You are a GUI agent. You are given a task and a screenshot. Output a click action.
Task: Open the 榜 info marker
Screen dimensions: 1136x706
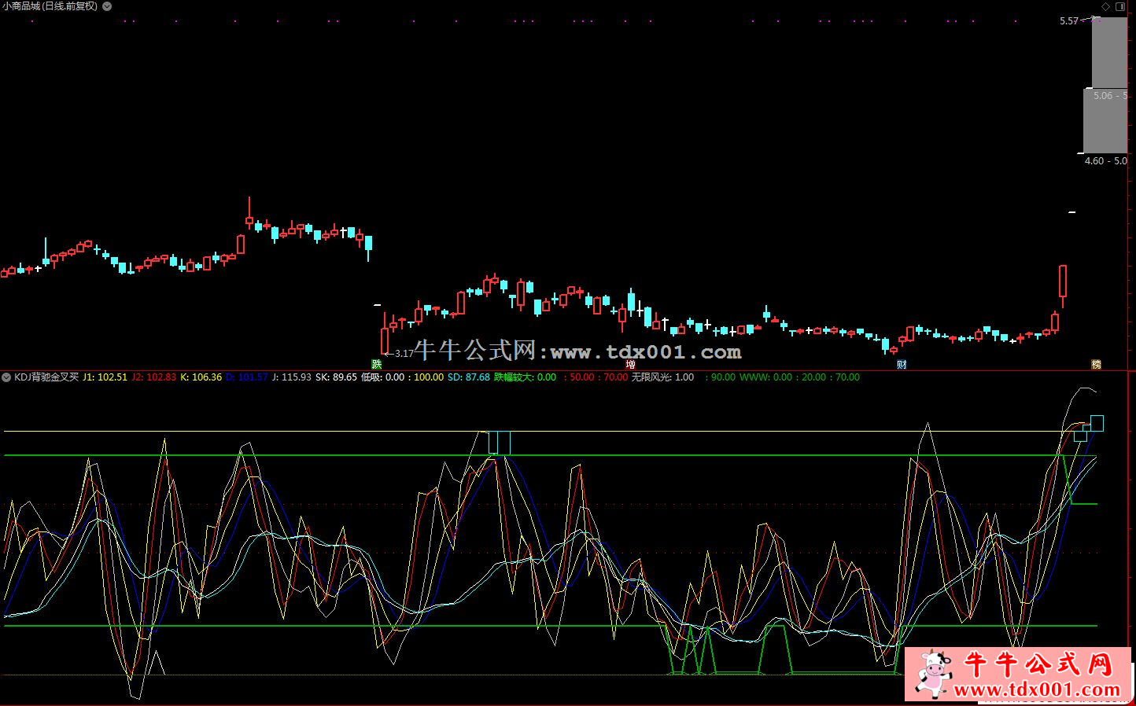pos(1096,364)
